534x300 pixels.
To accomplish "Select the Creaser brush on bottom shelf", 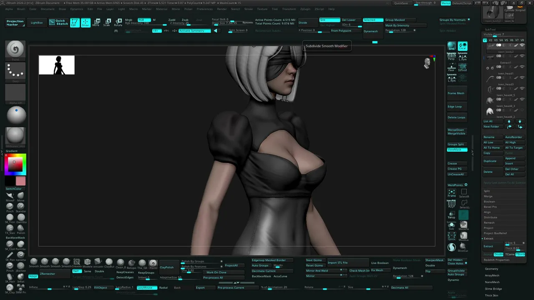I will click(x=77, y=263).
